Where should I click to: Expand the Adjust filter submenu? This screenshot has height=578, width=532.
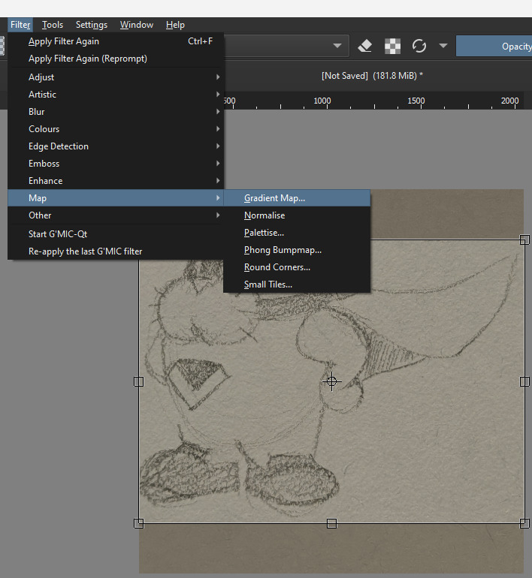[41, 77]
